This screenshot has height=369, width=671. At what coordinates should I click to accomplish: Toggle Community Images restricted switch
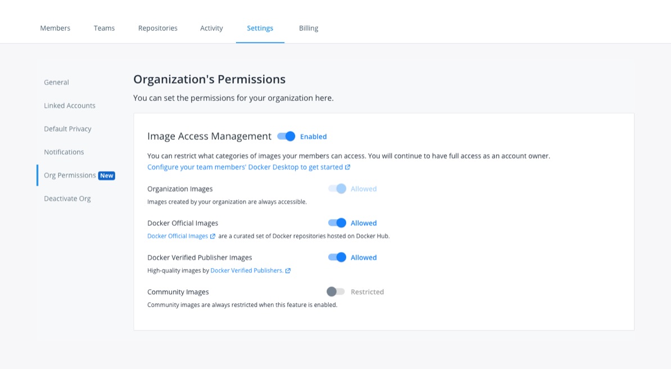(x=335, y=292)
